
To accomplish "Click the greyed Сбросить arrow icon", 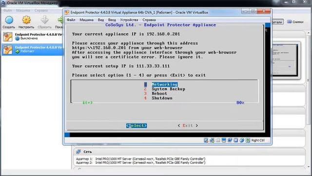I will 44,20.
